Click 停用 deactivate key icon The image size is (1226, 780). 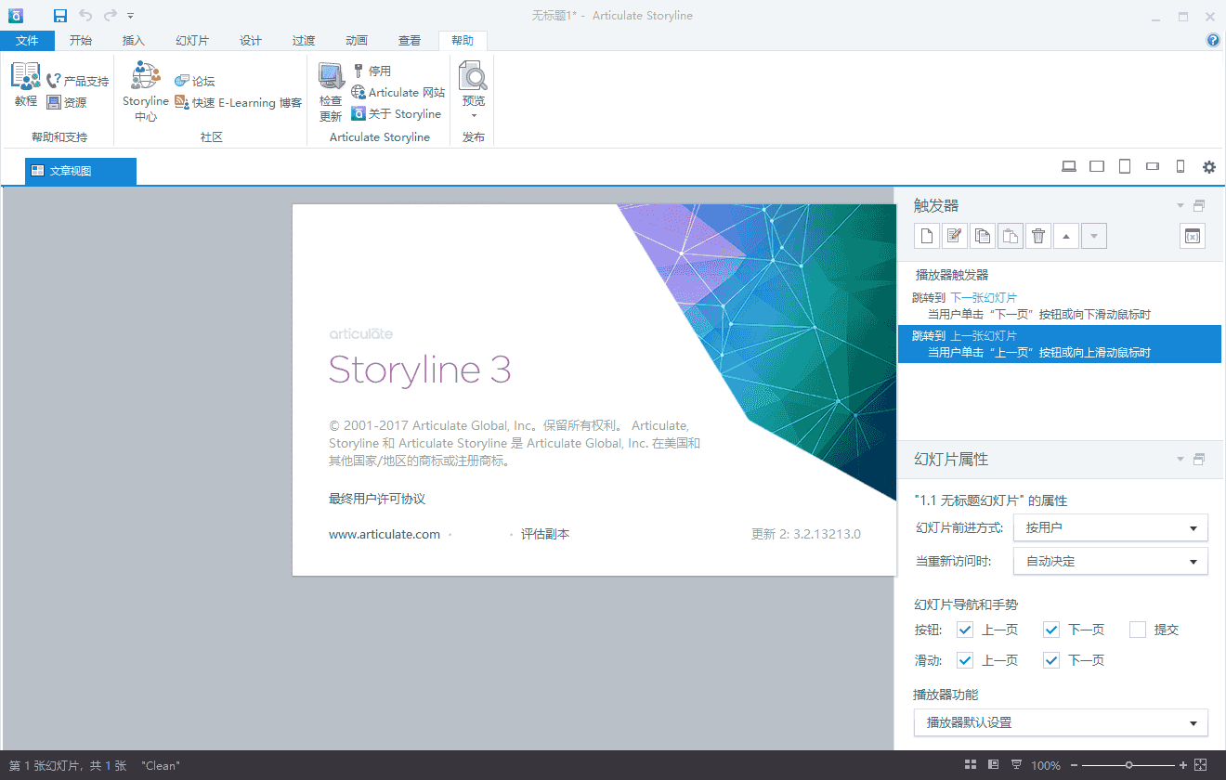[372, 71]
